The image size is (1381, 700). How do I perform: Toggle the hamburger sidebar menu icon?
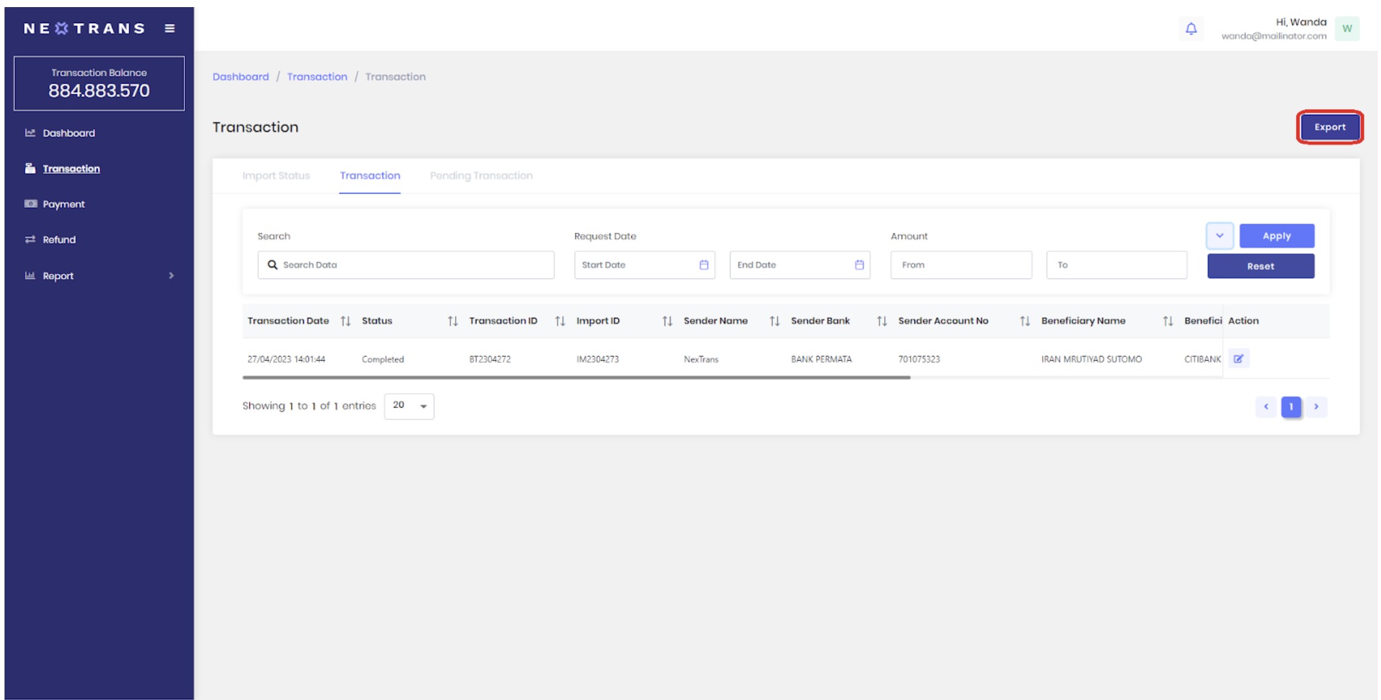pyautogui.click(x=170, y=28)
